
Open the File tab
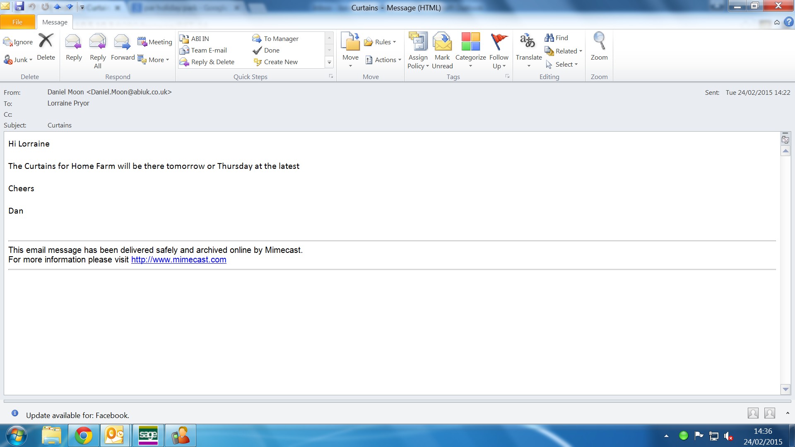point(17,22)
